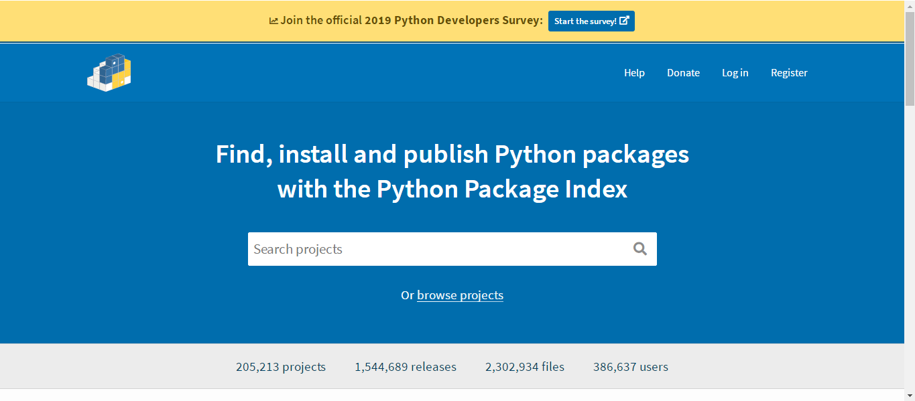Image resolution: width=915 pixels, height=401 pixels.
Task: Click the '386,637 users' statistic
Action: [x=631, y=367]
